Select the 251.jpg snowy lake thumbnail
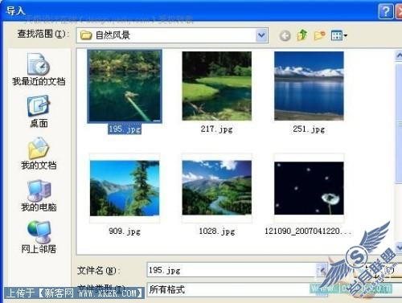The width and height of the screenshot is (402, 303). click(309, 86)
